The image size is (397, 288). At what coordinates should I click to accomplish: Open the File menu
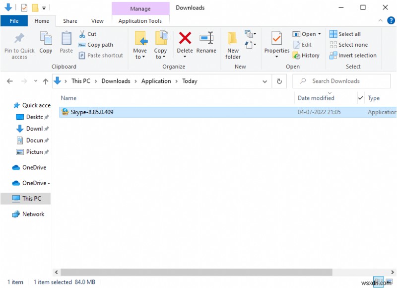(14, 21)
